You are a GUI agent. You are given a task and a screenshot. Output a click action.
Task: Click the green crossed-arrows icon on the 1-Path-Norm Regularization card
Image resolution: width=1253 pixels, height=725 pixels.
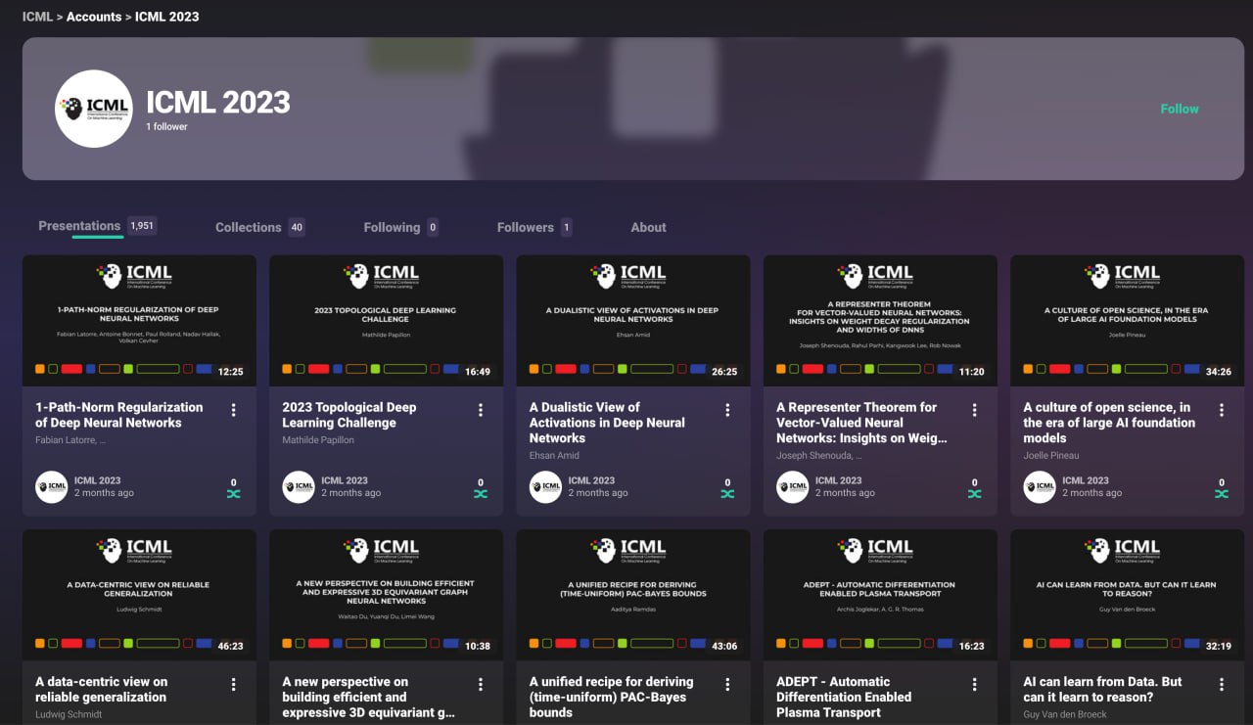tap(233, 494)
